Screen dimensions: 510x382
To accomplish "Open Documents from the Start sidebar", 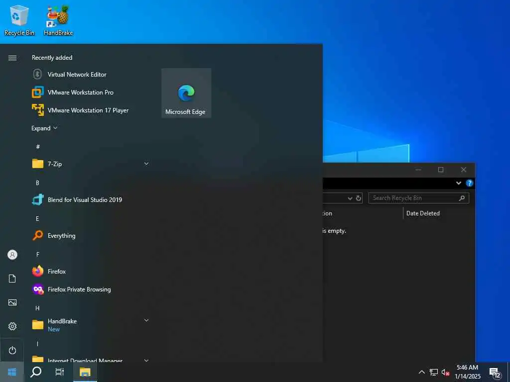I will (12, 279).
